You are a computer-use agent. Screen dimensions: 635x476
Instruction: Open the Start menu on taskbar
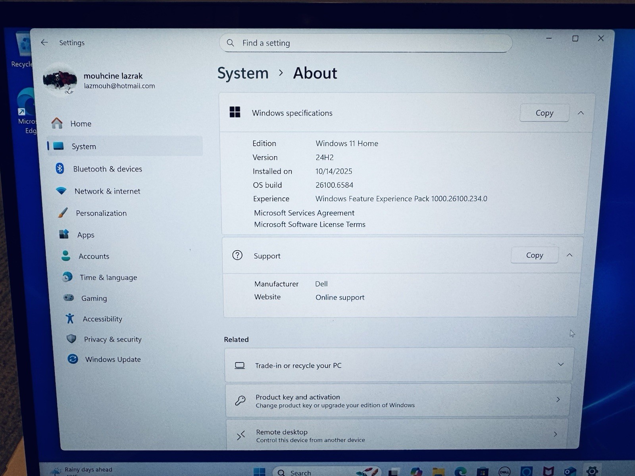point(260,472)
